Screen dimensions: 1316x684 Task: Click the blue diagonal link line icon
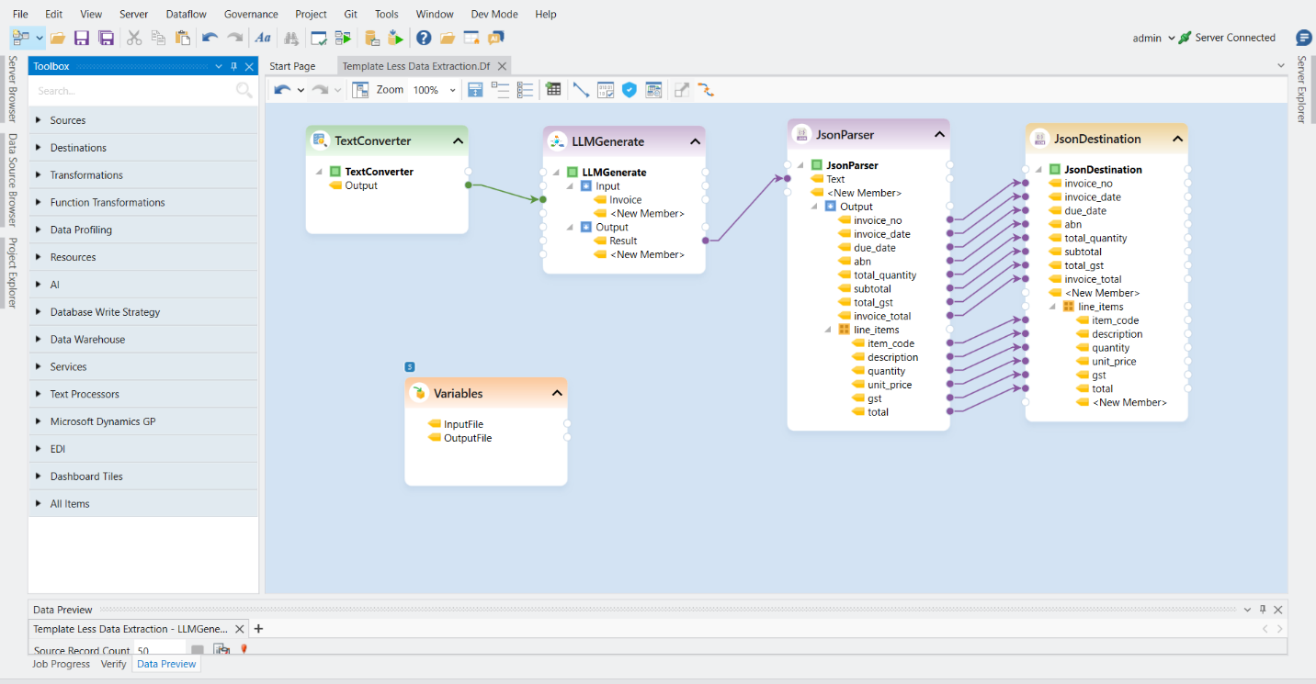pyautogui.click(x=581, y=90)
